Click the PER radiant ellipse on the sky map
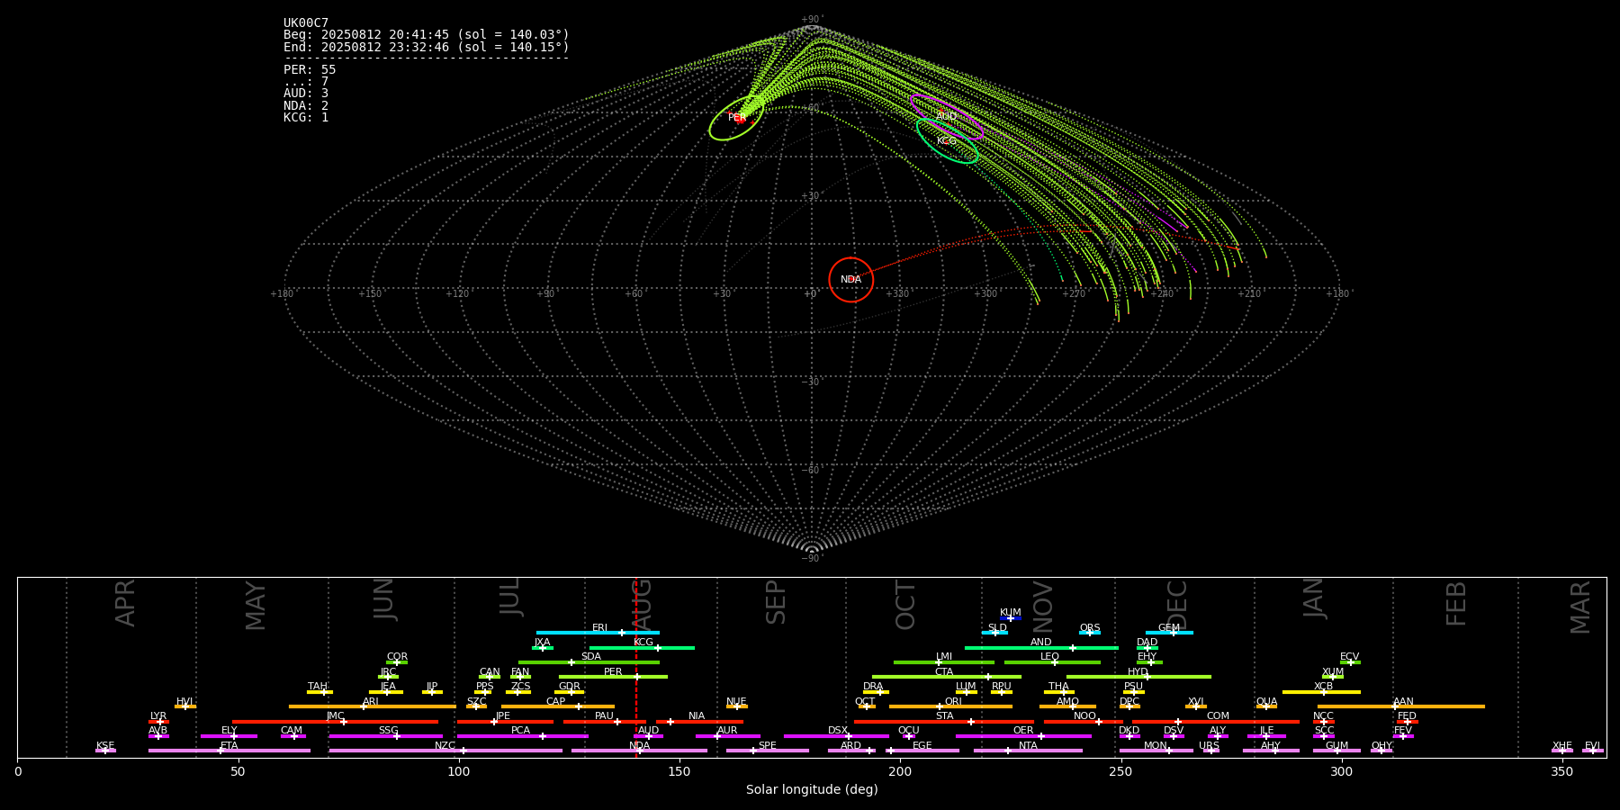Screen dimensions: 1620x810 pos(736,118)
